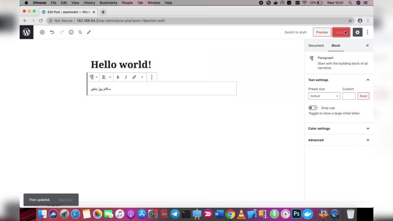Click the settings gear icon

pyautogui.click(x=357, y=32)
